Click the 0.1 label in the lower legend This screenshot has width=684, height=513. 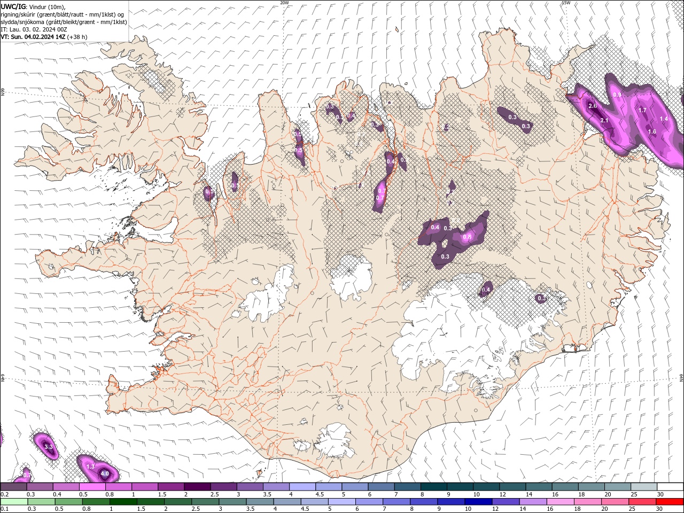point(4,509)
